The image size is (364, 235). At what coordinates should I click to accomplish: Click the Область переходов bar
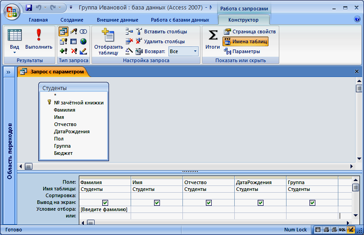[x=9, y=151]
